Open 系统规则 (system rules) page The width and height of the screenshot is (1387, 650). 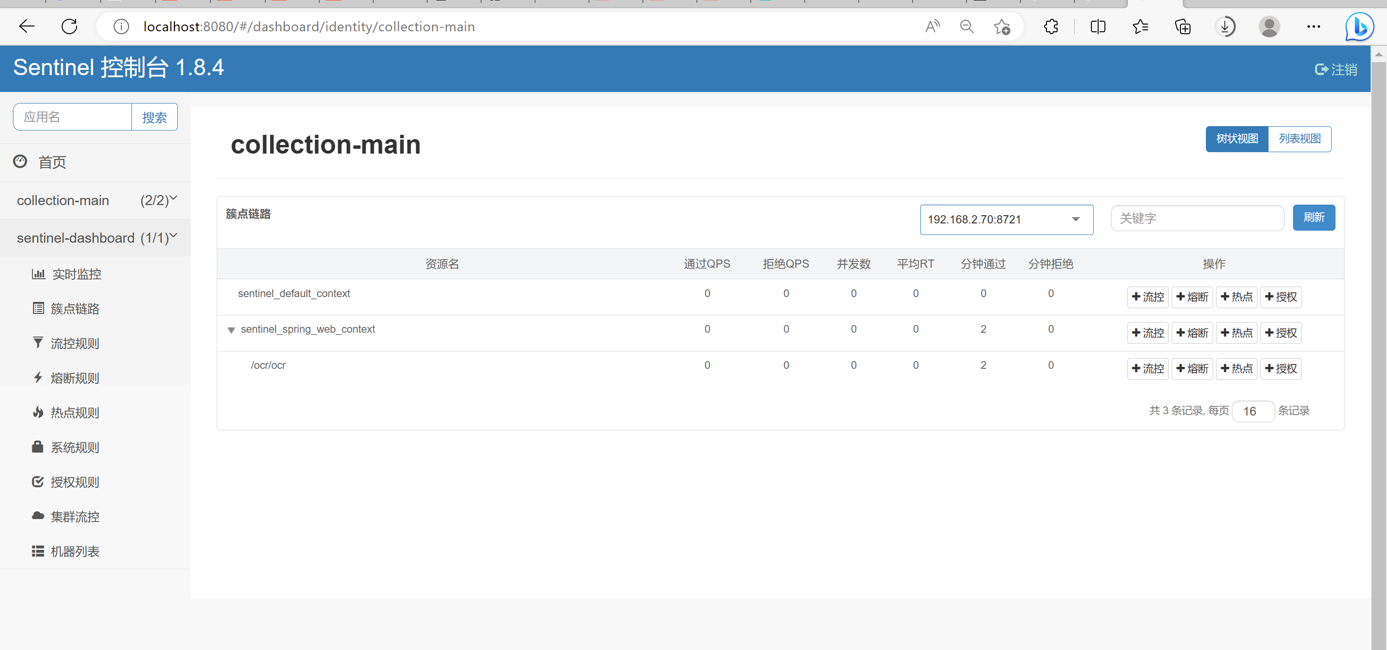pyautogui.click(x=75, y=447)
